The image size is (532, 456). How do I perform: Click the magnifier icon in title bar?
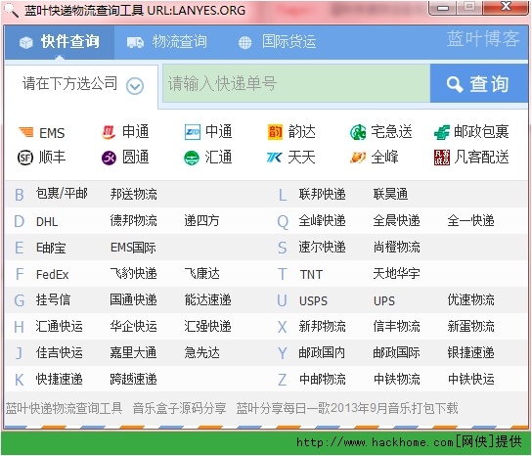[x=11, y=10]
